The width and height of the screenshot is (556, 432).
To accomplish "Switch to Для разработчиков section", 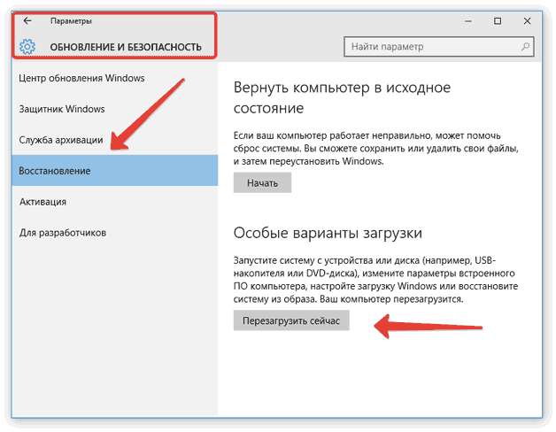I will pyautogui.click(x=63, y=233).
